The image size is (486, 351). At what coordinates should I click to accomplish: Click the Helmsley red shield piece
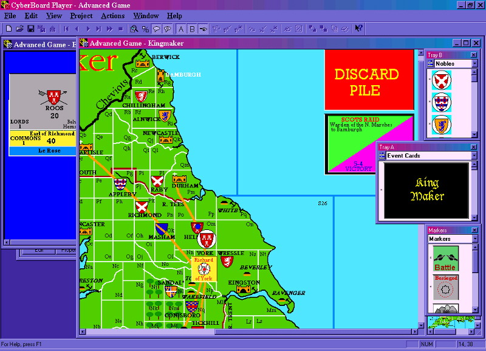coord(197,228)
